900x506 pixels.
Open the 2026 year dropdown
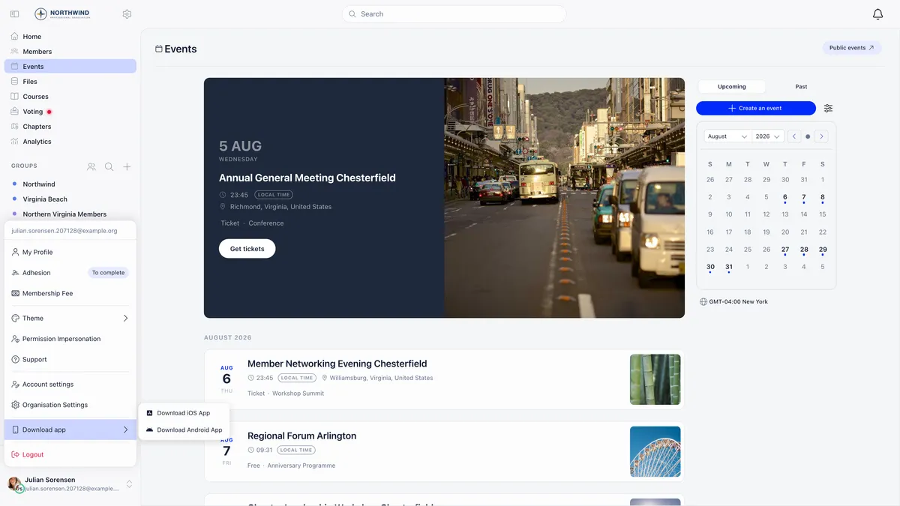click(x=768, y=136)
